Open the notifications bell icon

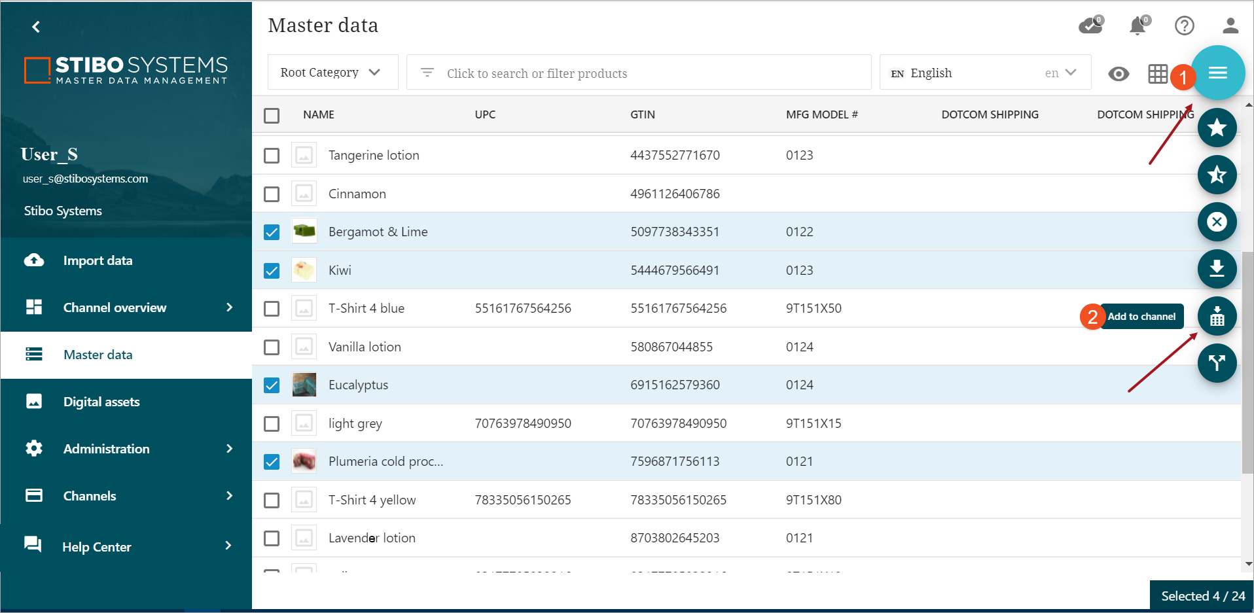pyautogui.click(x=1138, y=26)
